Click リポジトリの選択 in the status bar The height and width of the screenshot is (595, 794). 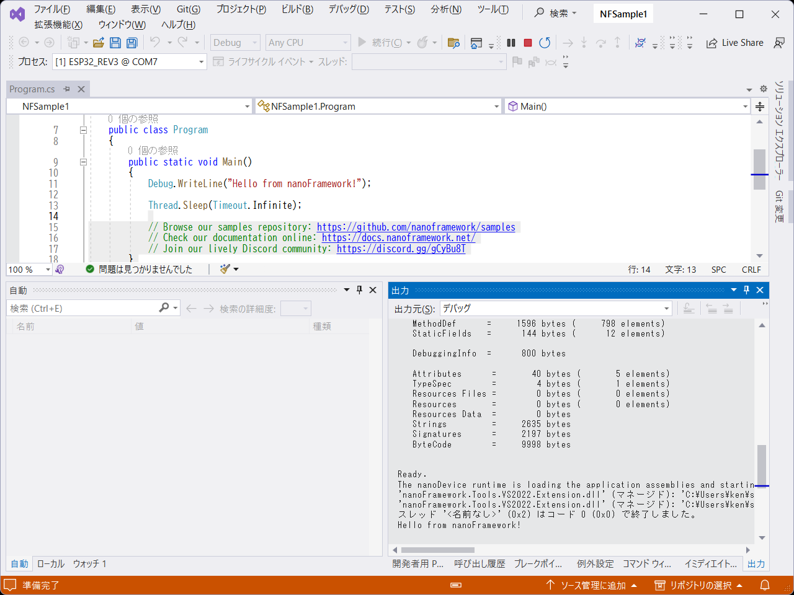click(698, 585)
